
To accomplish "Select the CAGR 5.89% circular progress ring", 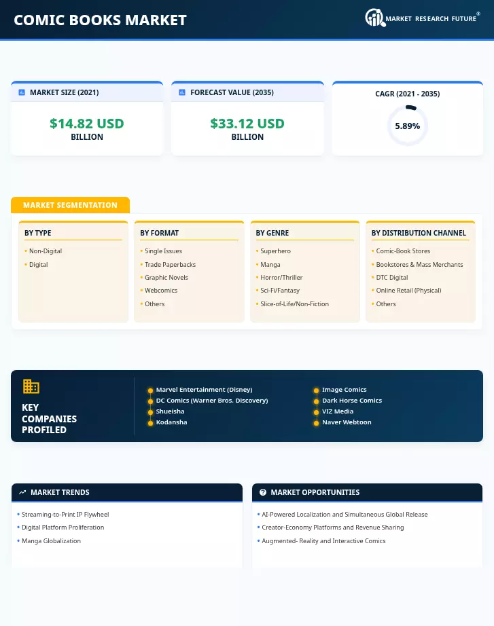I will tap(407, 126).
